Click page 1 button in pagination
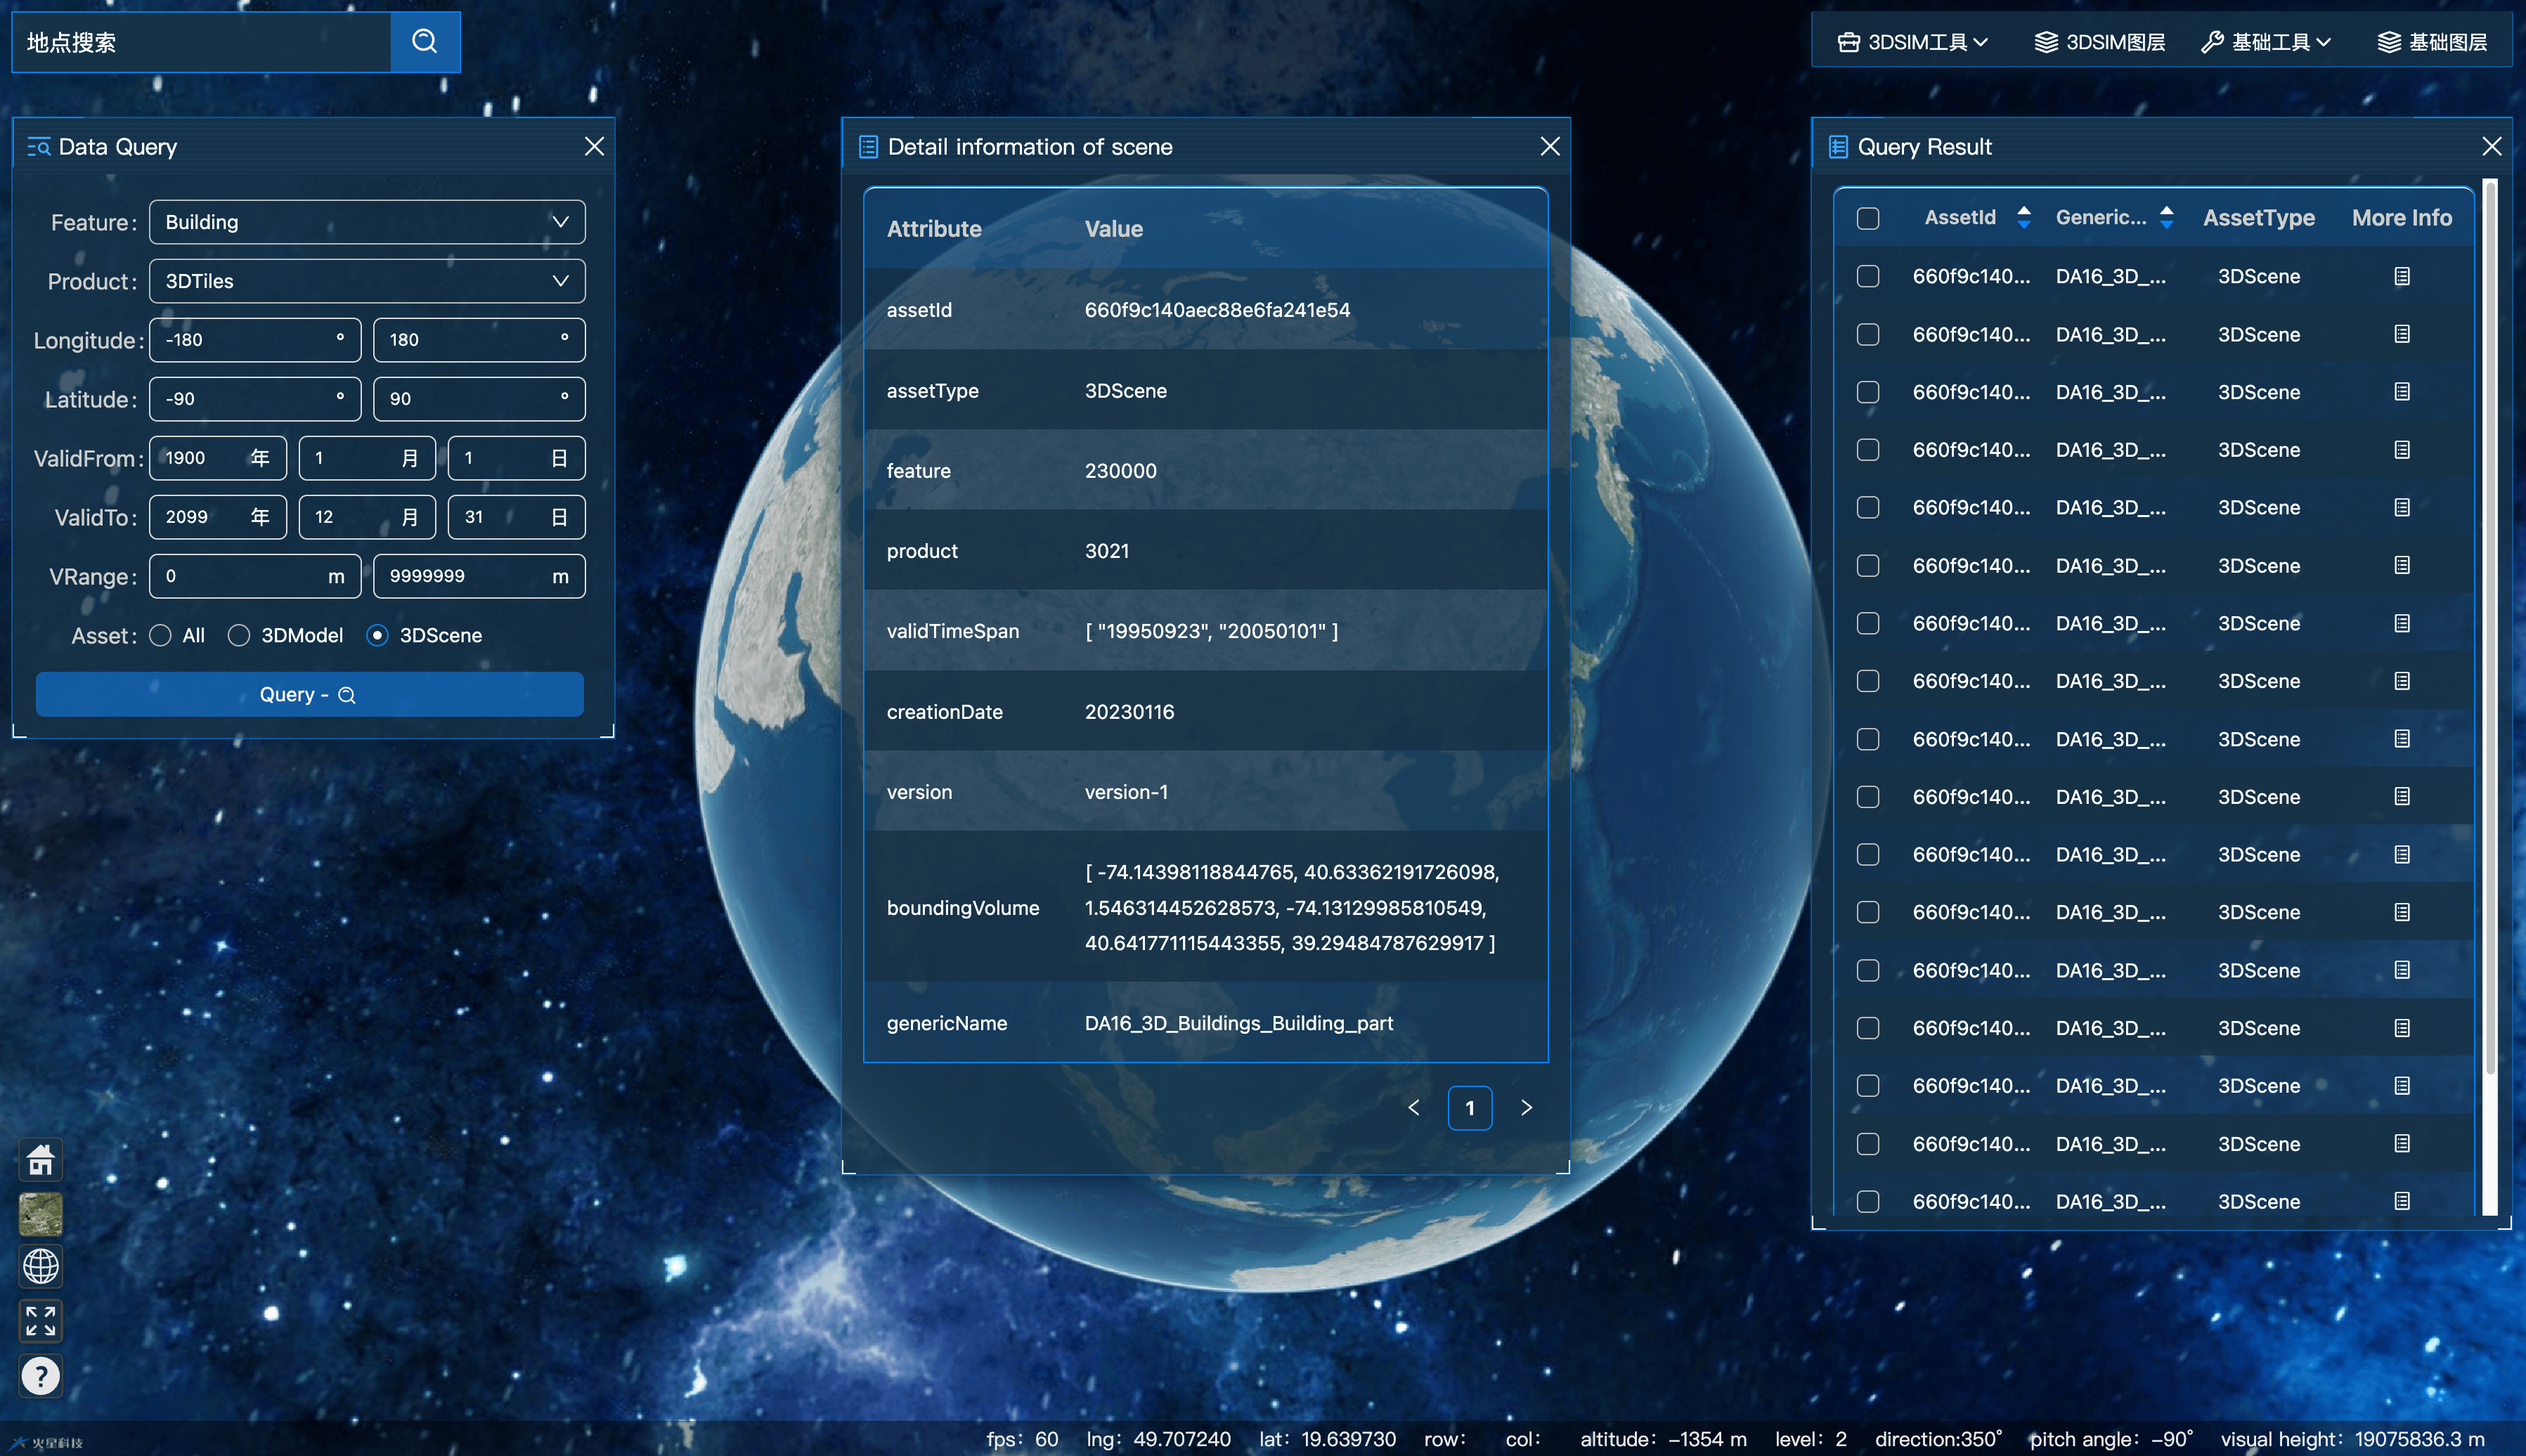This screenshot has height=1456, width=2526. (1469, 1107)
